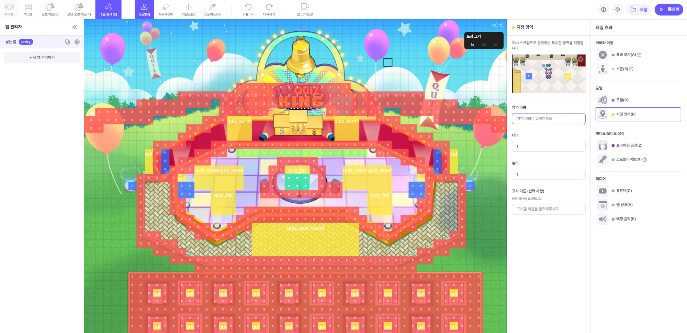
Task: Click the 아바타 이동 section label
Action: pos(604,43)
